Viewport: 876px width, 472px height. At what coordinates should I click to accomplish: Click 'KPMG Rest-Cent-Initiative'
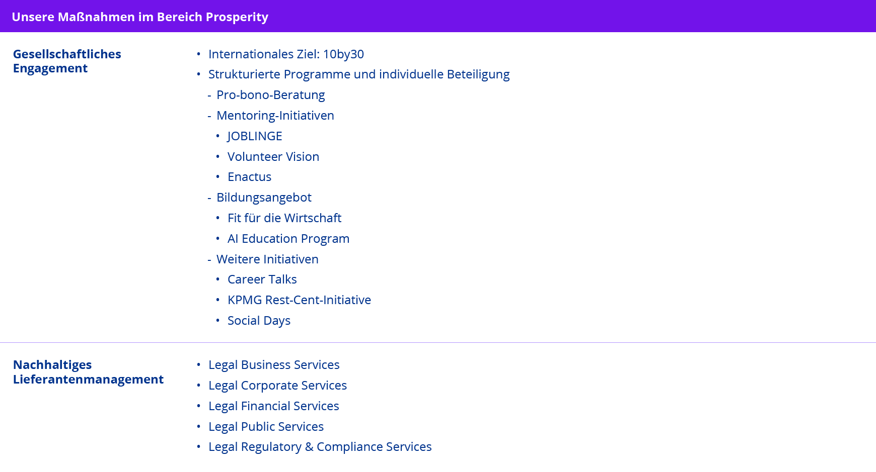[x=299, y=300]
